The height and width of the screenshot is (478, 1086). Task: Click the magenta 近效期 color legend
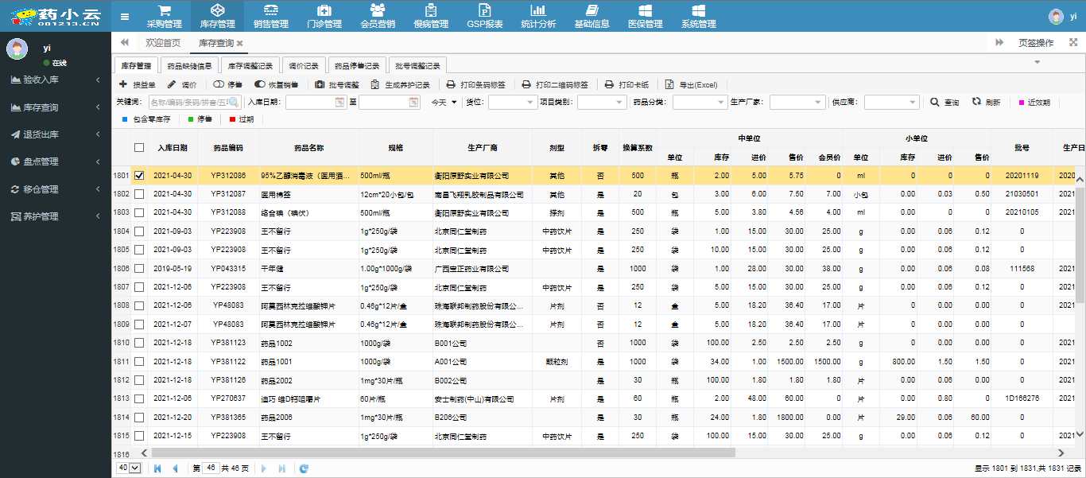tap(1022, 103)
